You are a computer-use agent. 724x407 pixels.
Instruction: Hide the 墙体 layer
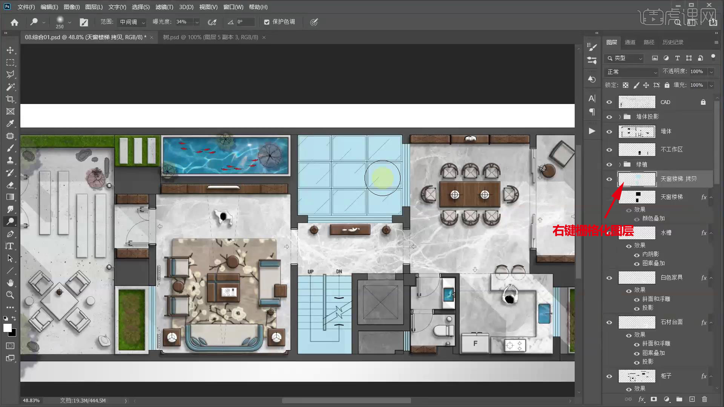coord(609,132)
